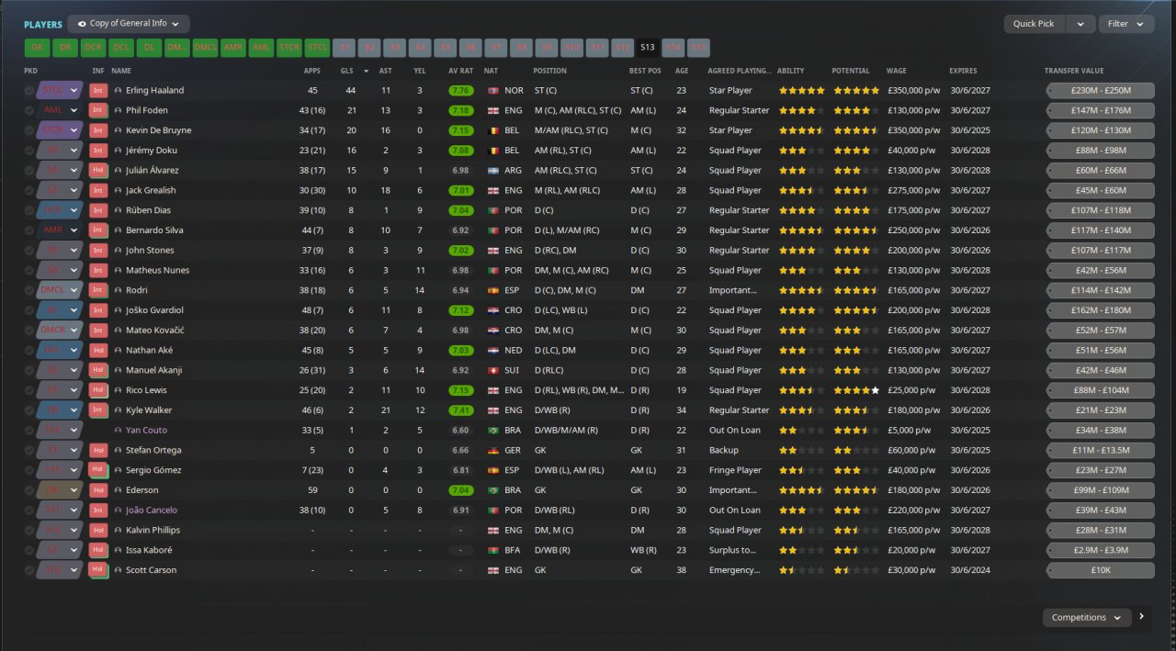Click the £147M - £176M transfer value button
1176x651 pixels.
(1100, 110)
